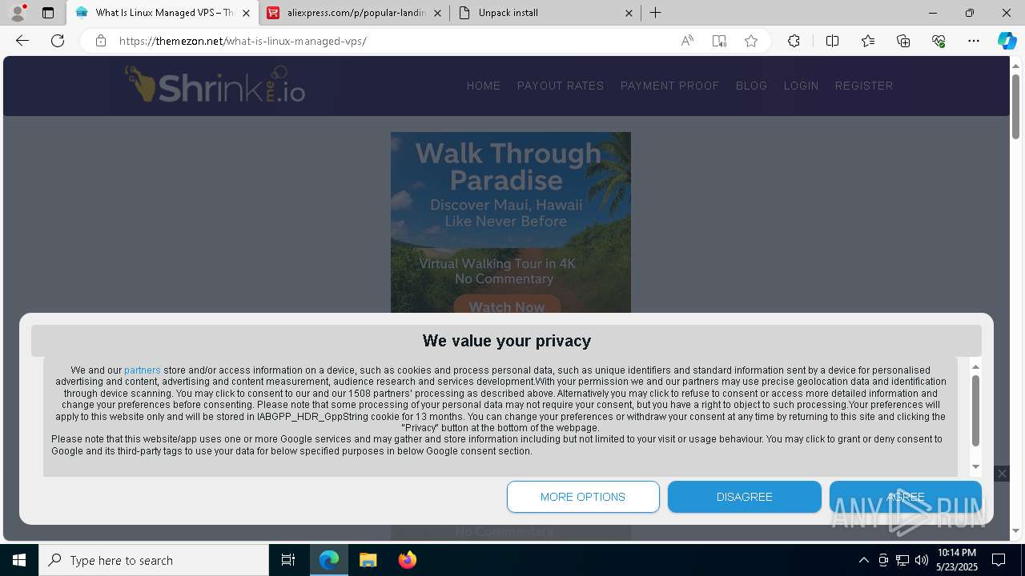Click the DISAGREE button

click(745, 497)
